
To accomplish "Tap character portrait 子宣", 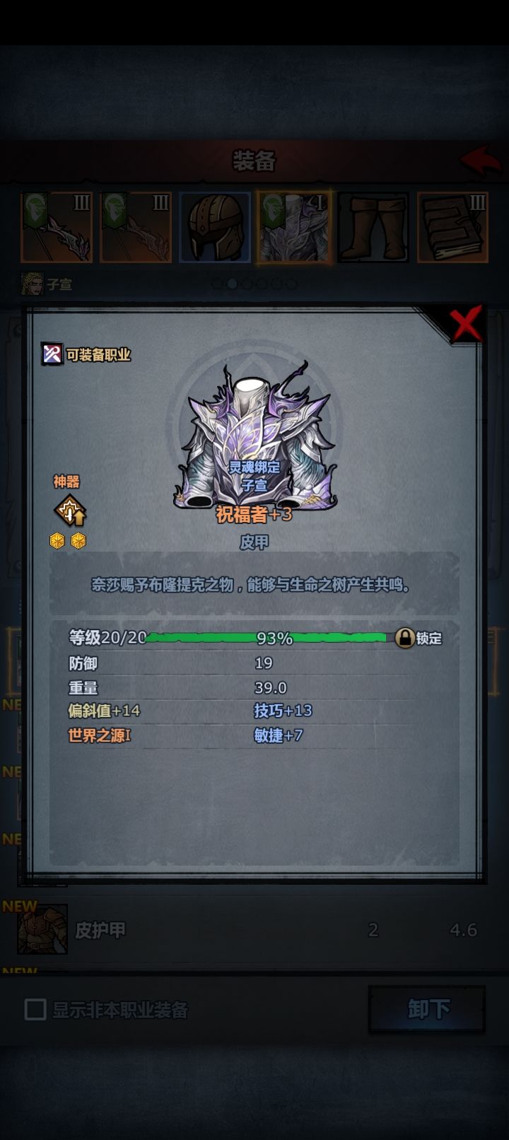I will [32, 284].
